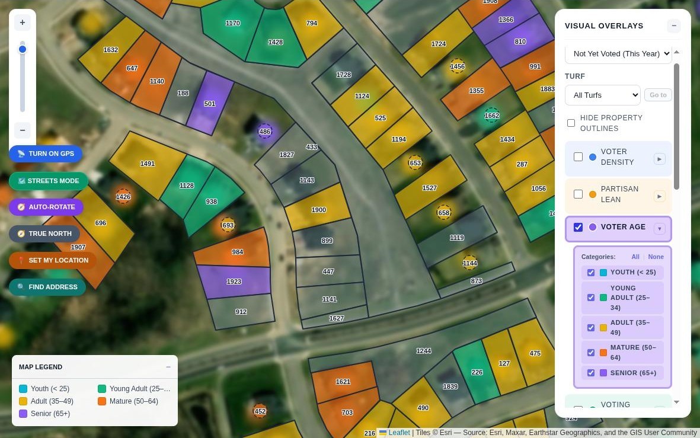This screenshot has height=438, width=700.
Task: Open Find Address search
Action: coord(47,287)
